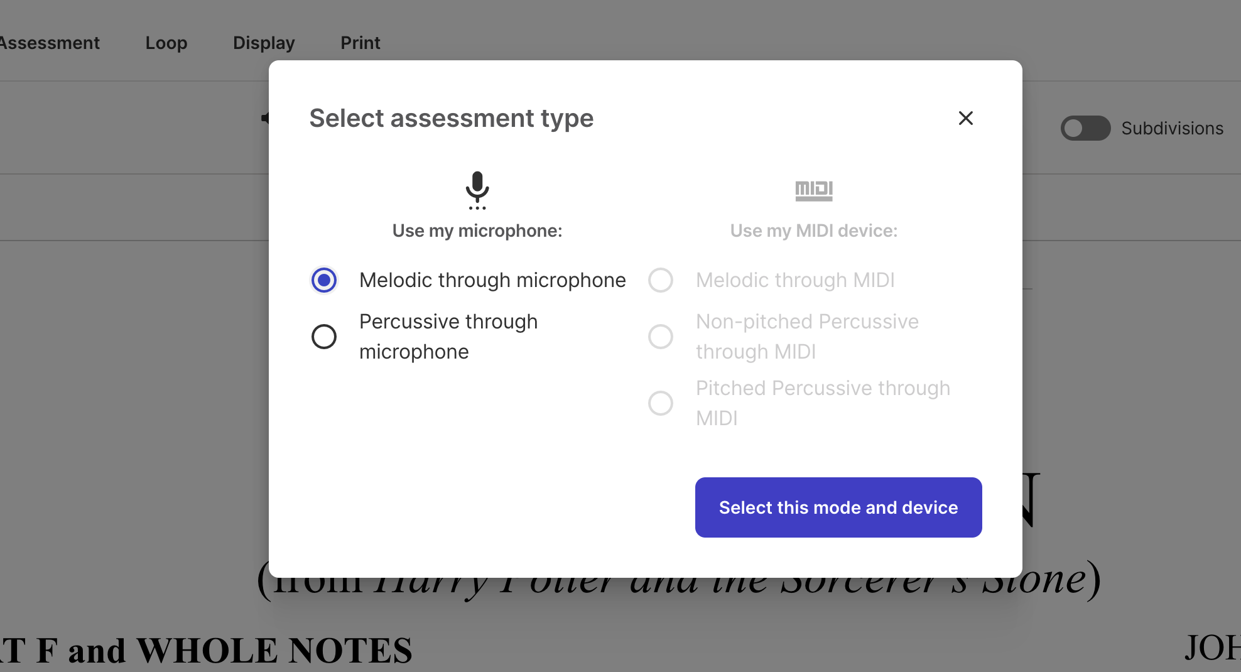1241x672 pixels.
Task: Pick the Pitched Percussive through MIDI option
Action: 661,403
